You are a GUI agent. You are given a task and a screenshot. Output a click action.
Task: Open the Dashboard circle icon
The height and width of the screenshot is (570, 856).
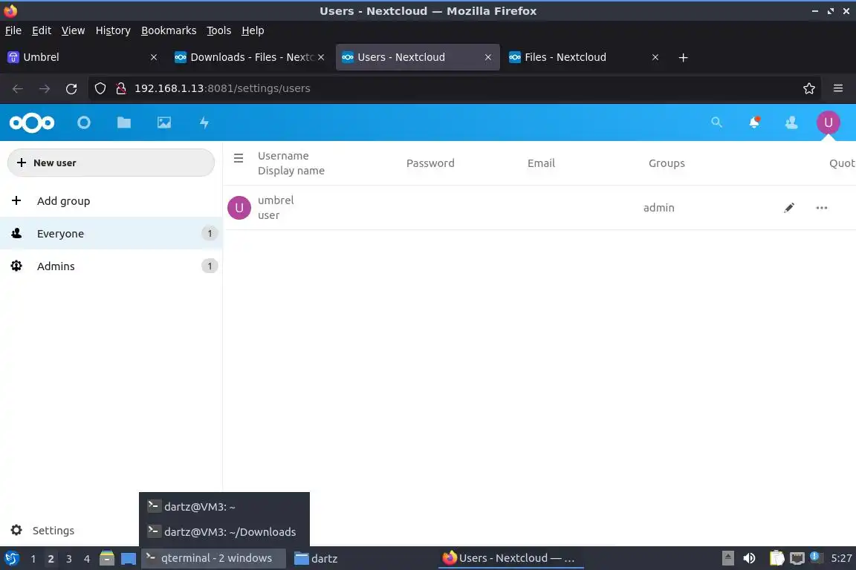click(83, 122)
